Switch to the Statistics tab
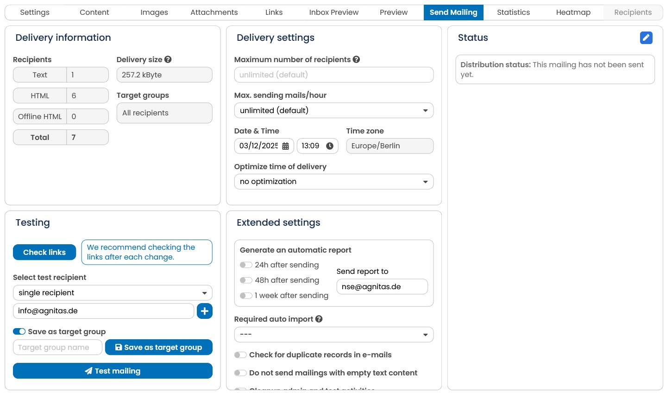The width and height of the screenshot is (666, 393). (513, 13)
